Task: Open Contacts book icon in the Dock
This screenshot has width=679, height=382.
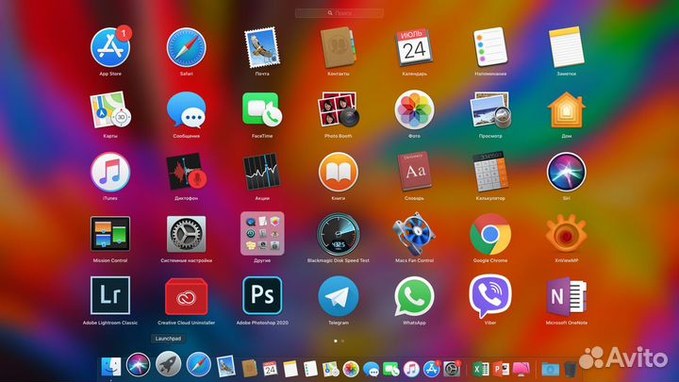Action: click(249, 369)
